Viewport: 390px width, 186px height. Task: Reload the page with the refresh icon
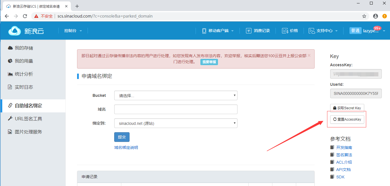click(25, 16)
